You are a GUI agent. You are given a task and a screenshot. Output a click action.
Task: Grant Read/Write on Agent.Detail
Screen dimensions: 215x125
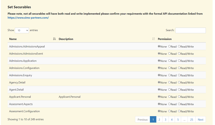click(x=179, y=90)
